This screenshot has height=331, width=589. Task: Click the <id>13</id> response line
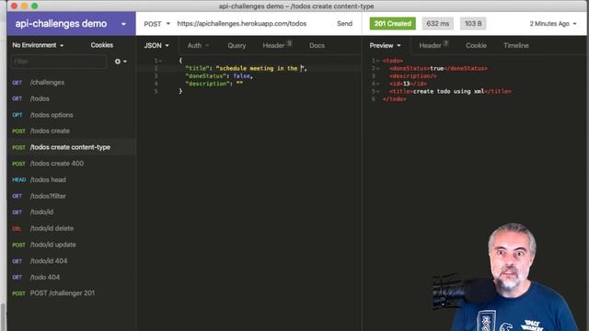(x=408, y=84)
